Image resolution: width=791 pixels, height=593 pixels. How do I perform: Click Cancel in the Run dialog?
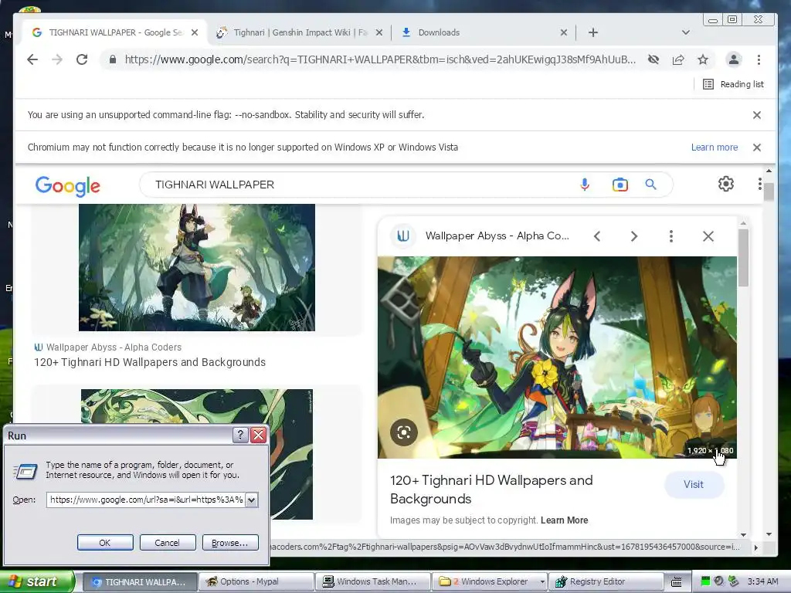168,543
